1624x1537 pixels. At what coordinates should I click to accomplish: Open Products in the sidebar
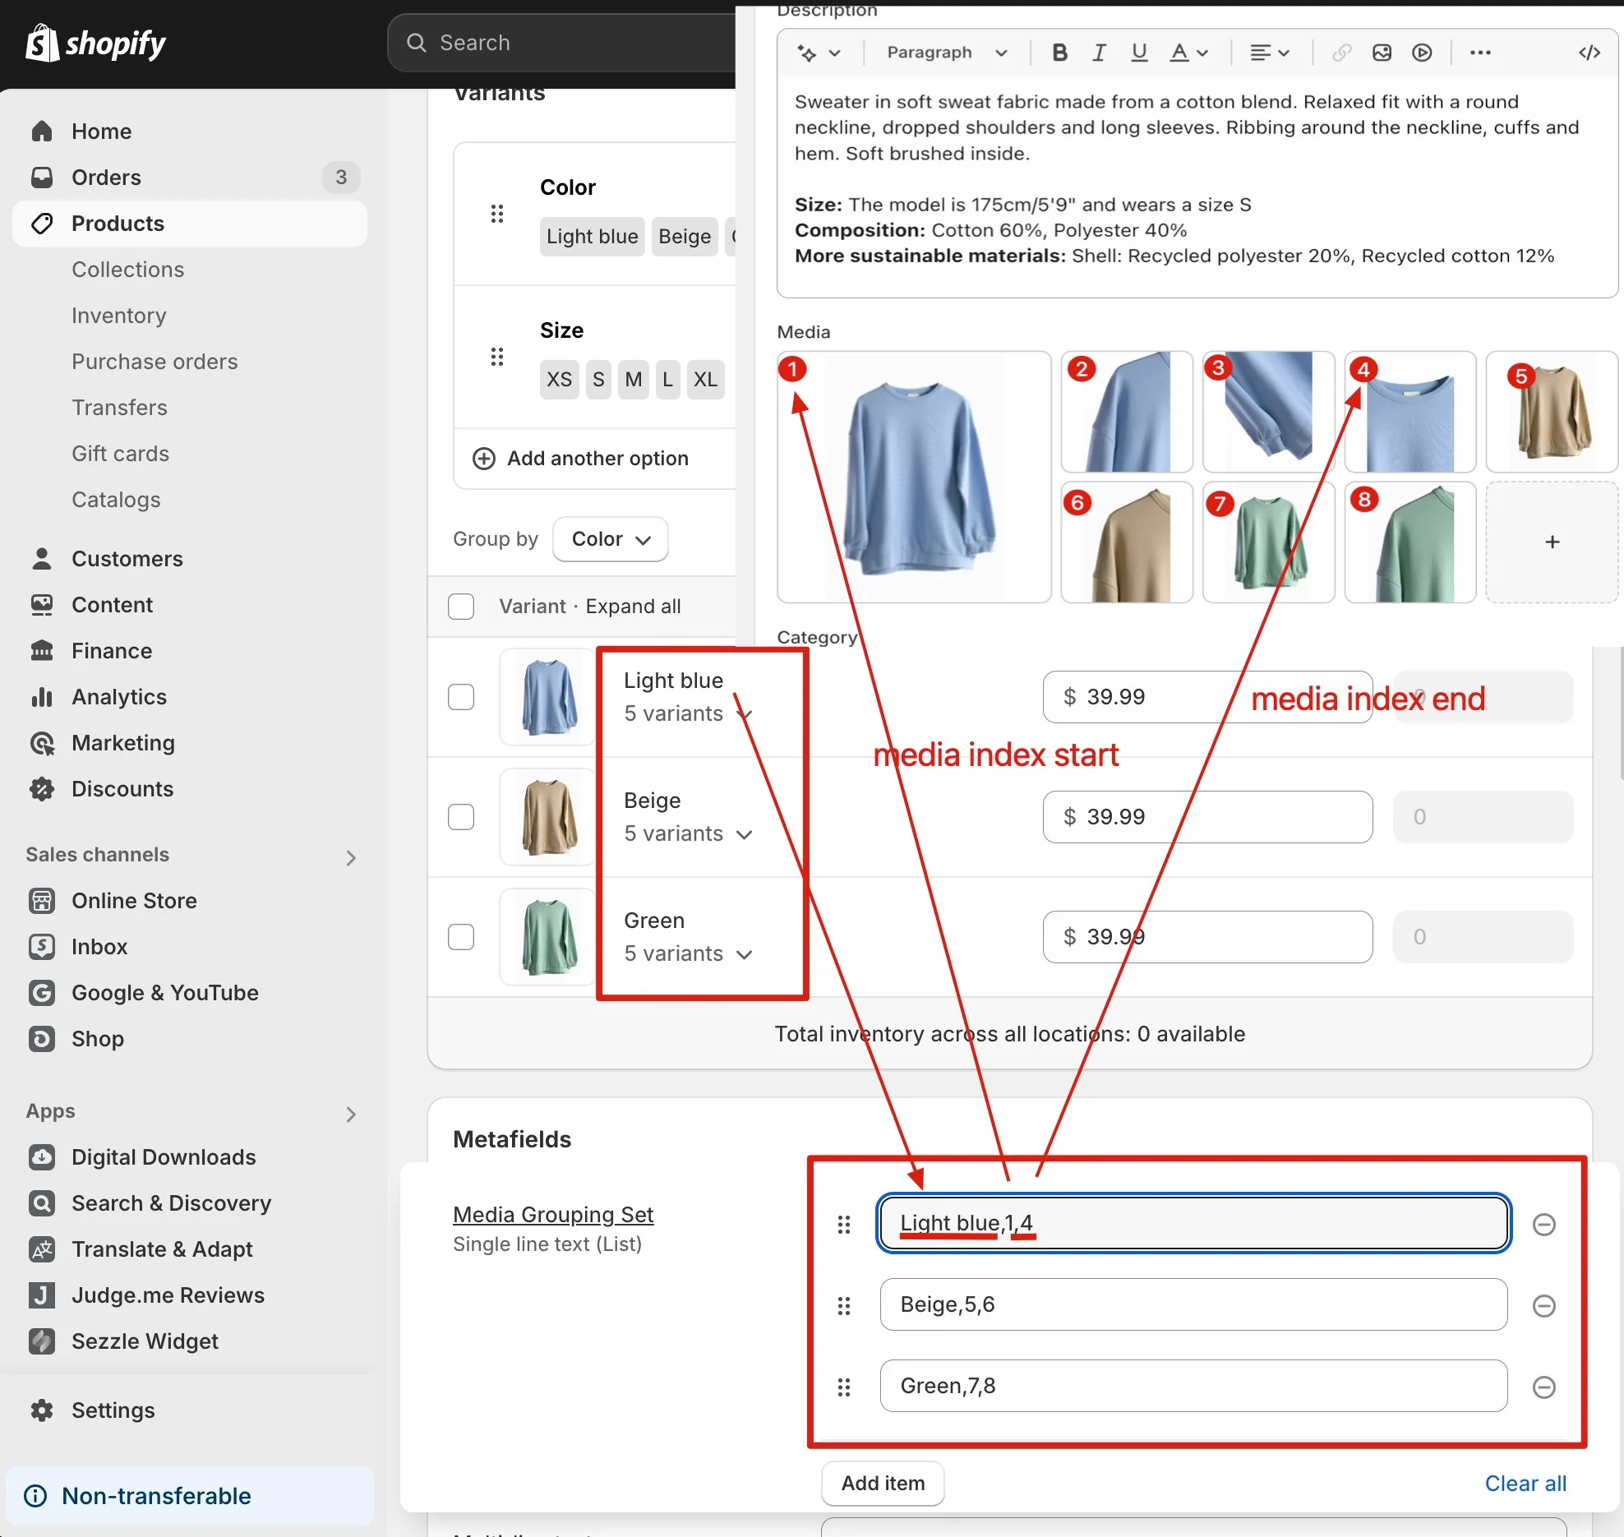tap(190, 224)
